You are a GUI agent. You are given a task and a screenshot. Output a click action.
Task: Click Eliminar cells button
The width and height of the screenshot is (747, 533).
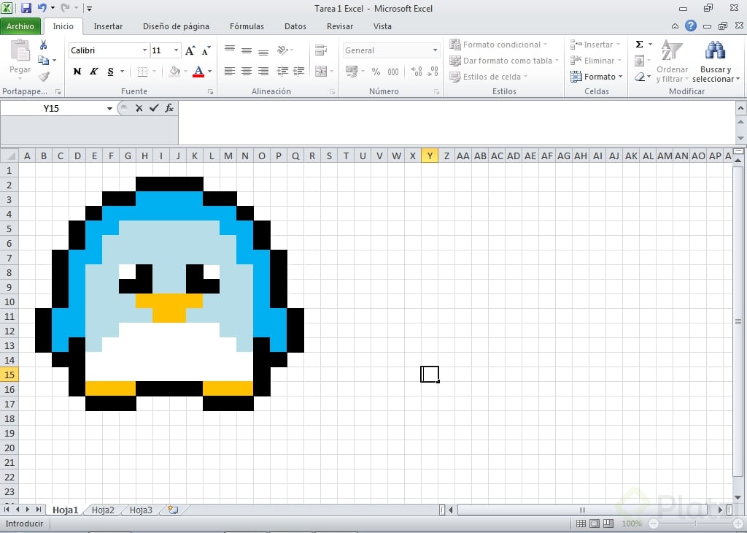[x=597, y=61]
